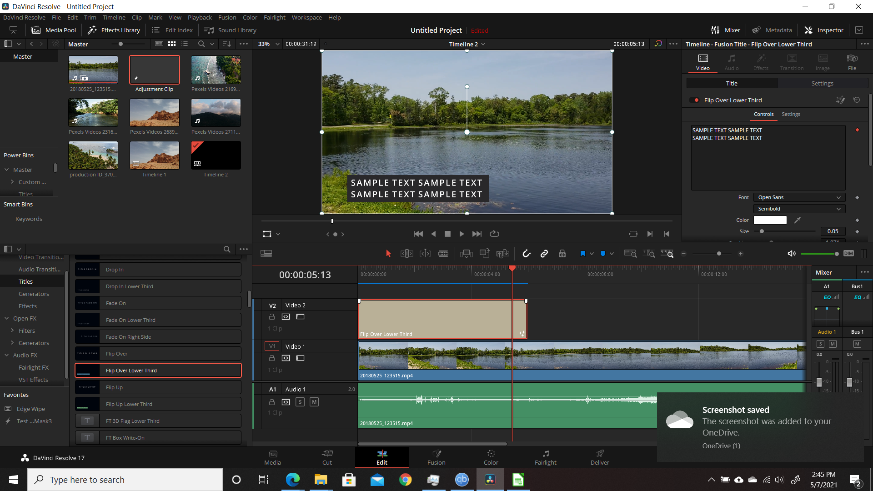
Task: Open the Semibold font style dropdown
Action: pos(799,209)
